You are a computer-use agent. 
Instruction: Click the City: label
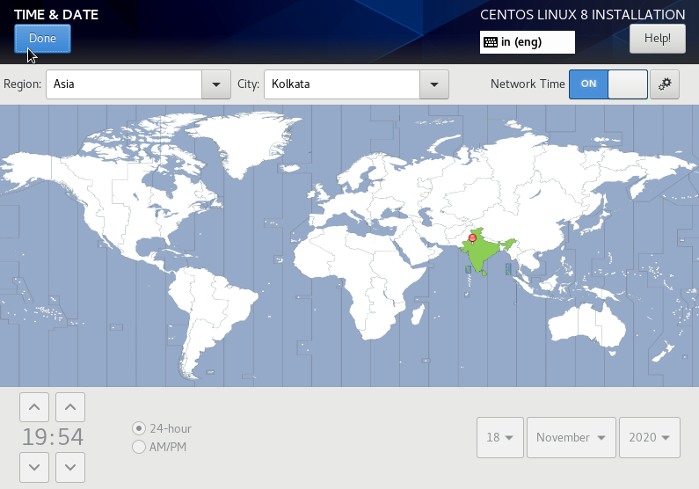coord(248,84)
